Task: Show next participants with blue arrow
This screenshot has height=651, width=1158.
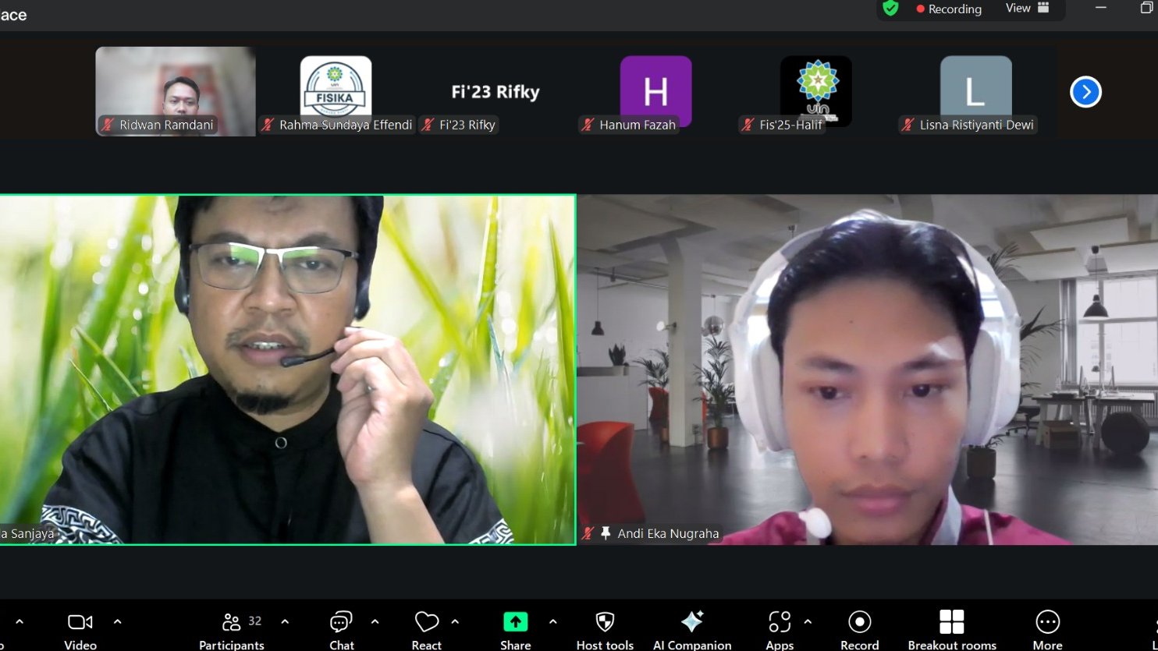Action: click(1085, 93)
